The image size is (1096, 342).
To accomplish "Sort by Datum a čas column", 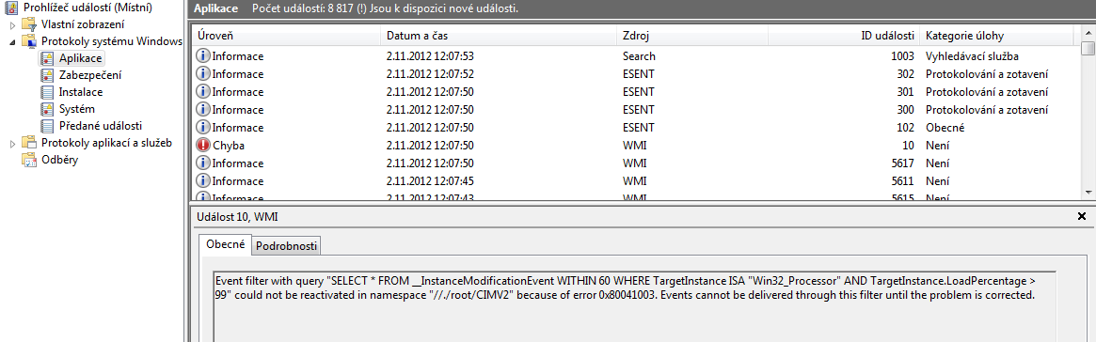I will tap(499, 36).
